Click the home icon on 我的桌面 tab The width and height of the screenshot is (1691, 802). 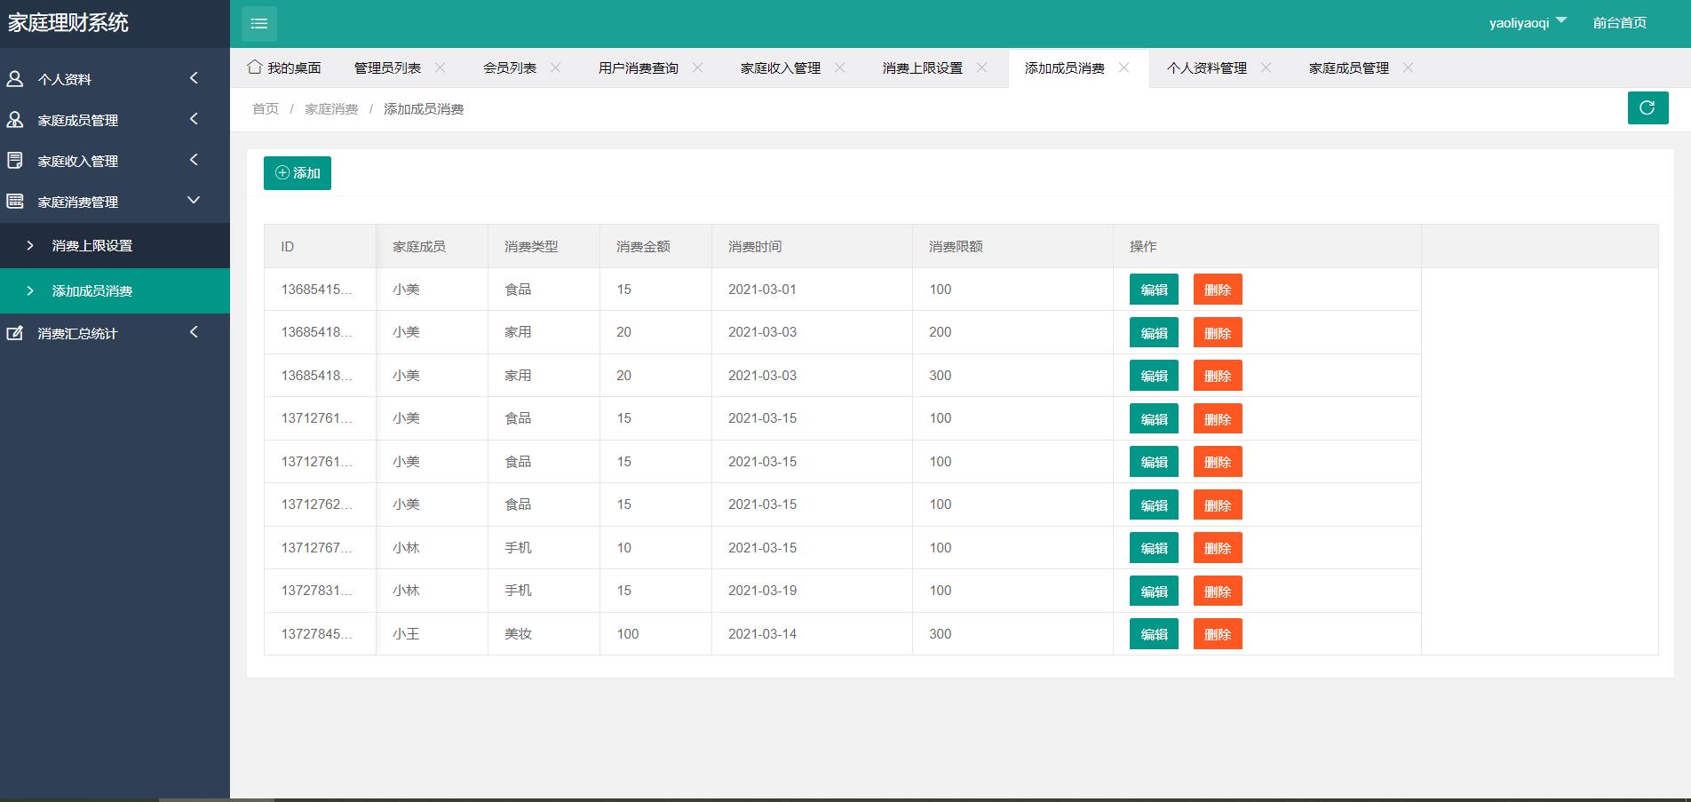(x=255, y=67)
